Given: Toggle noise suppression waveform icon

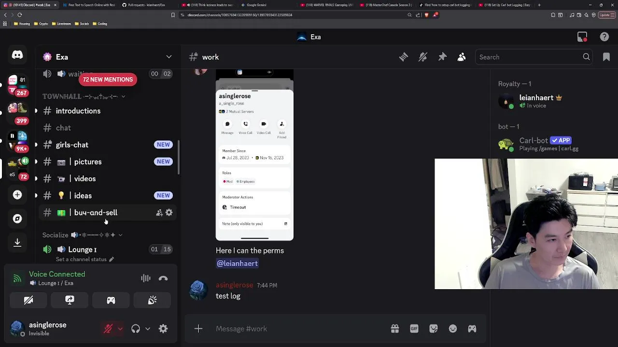Looking at the screenshot, I should tap(146, 278).
